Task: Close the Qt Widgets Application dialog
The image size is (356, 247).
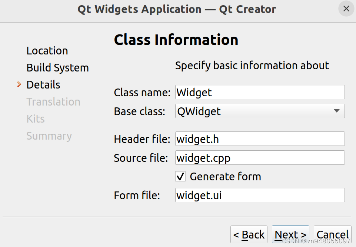Action: (x=346, y=9)
